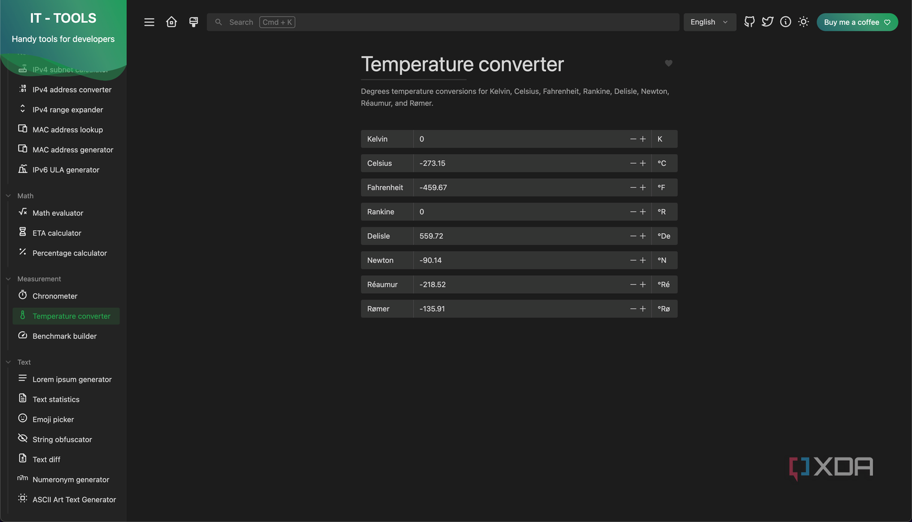Select the Temperature converter sidebar item

click(66, 316)
